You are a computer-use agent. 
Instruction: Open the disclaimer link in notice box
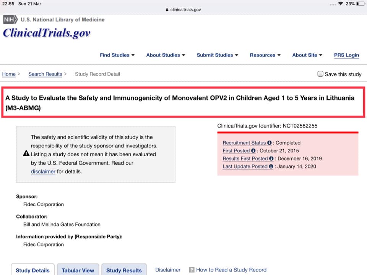[x=43, y=171]
